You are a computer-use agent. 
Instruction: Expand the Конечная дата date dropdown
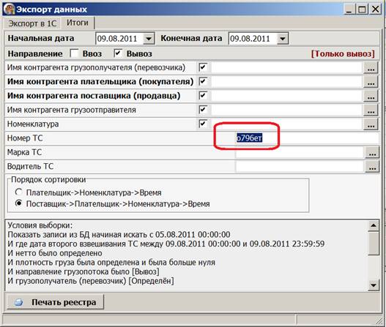(x=283, y=39)
